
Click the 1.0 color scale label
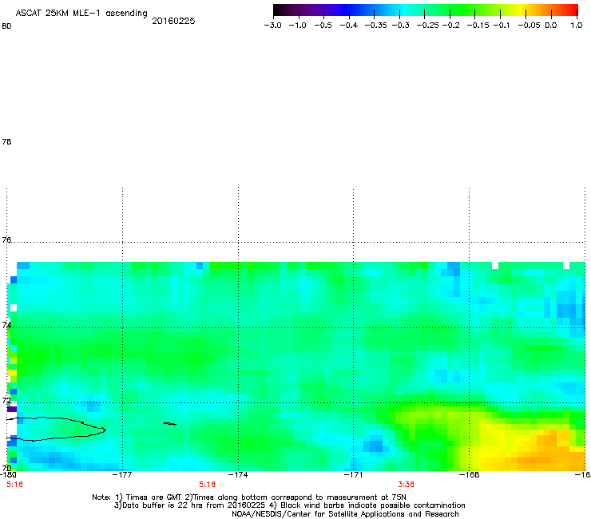click(x=577, y=26)
